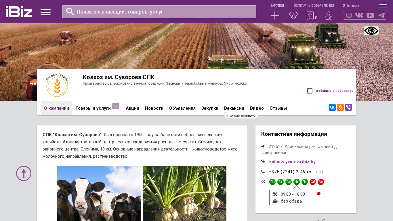The height and width of the screenshot is (221, 393).
Task: Open the calves photo thumbnail
Action: (x=99, y=193)
